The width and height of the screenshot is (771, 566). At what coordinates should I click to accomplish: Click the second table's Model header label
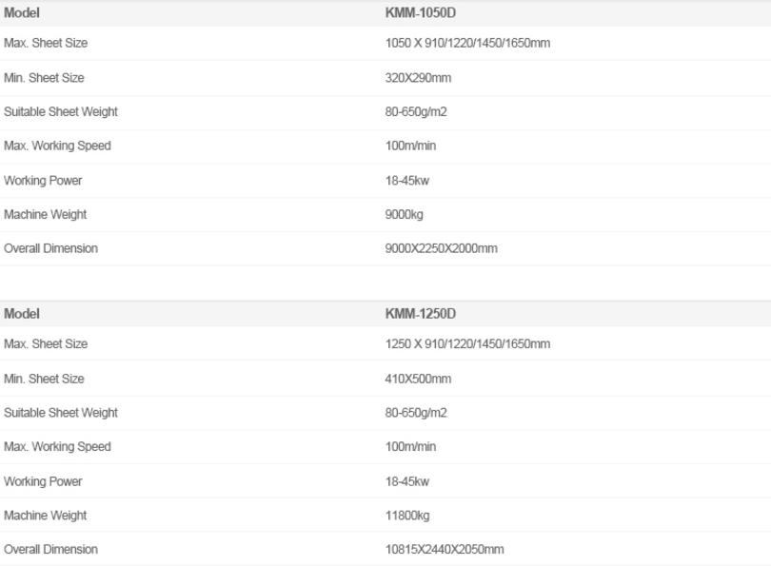(x=22, y=314)
